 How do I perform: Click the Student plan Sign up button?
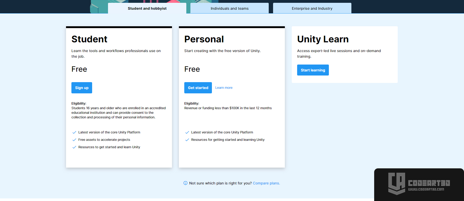(82, 88)
